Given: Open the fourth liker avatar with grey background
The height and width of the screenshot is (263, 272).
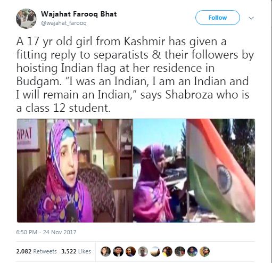Looking at the screenshot, I should [143, 251].
